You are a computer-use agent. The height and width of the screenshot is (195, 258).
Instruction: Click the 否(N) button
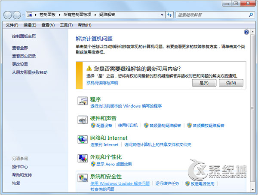click(231, 83)
